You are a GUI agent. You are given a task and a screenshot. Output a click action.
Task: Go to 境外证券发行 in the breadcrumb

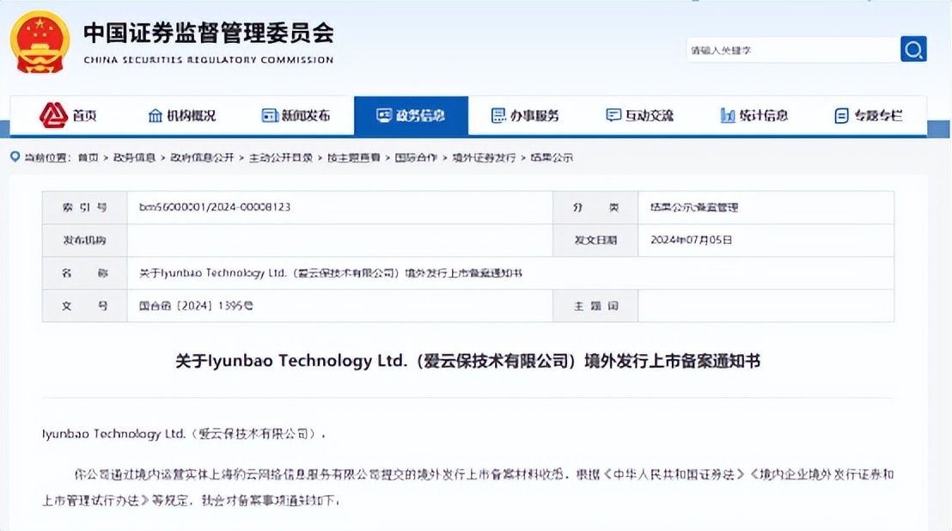(484, 158)
